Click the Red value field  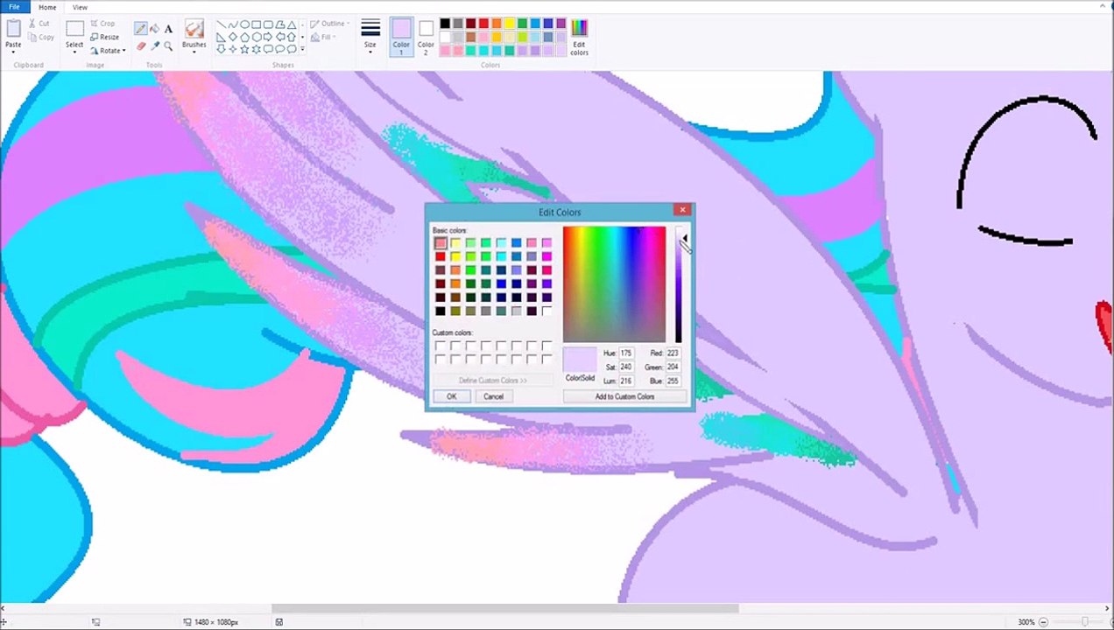673,353
